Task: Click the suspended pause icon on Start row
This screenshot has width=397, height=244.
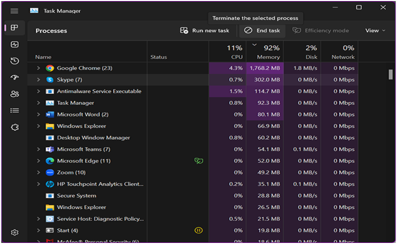Action: (x=198, y=230)
